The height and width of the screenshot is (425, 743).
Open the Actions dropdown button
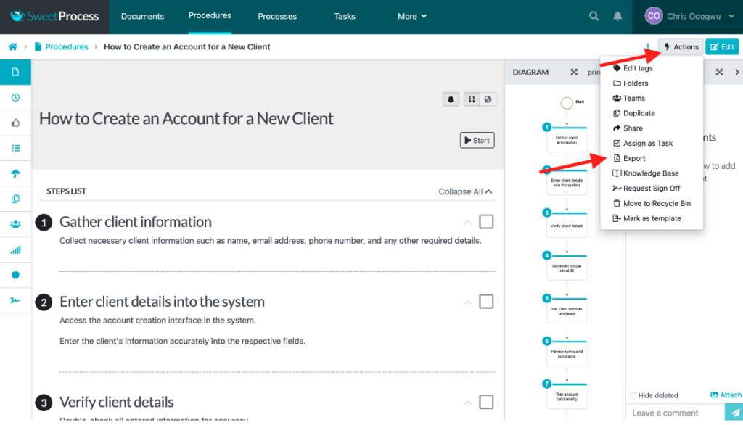pyautogui.click(x=681, y=46)
